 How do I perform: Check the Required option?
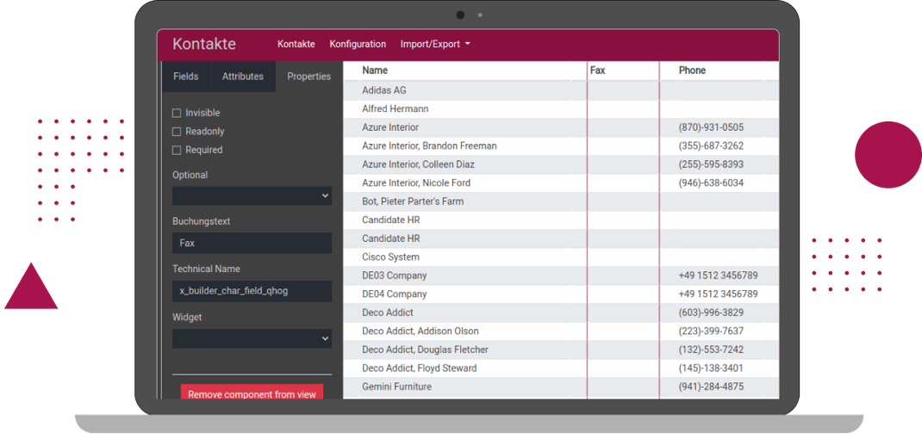(x=177, y=150)
